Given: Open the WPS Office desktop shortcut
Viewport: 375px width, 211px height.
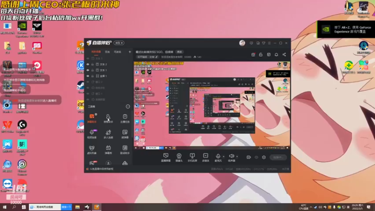Looking at the screenshot, I should [7, 127].
